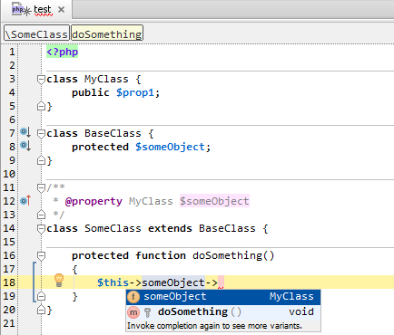Screen dimensions: 394x335
Task: Click the <?php opening tag
Action: (x=63, y=52)
